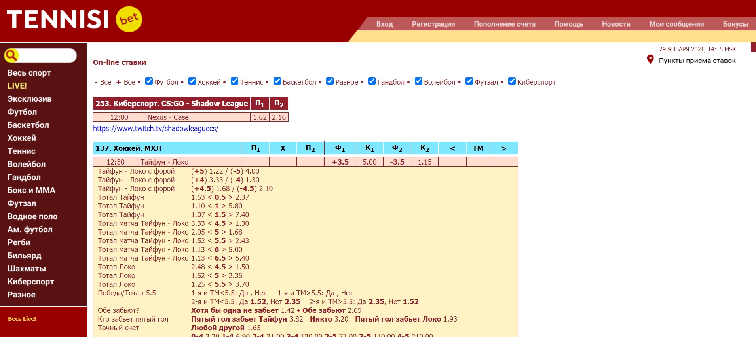Open Водное поло sidebar section

click(x=32, y=216)
